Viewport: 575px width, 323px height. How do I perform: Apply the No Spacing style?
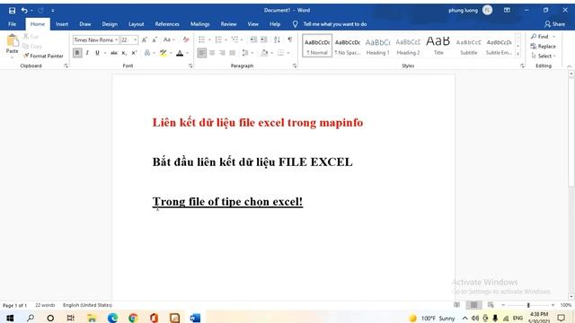click(x=348, y=46)
